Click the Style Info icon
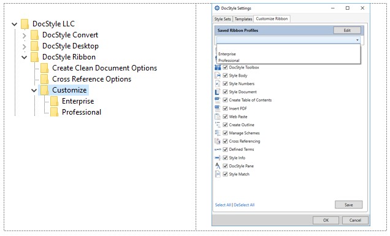Viewport: 390px width, 236px height. pyautogui.click(x=218, y=158)
